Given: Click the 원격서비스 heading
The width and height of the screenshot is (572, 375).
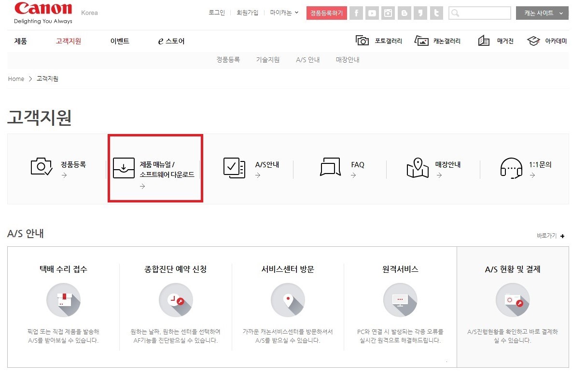Looking at the screenshot, I should [x=400, y=269].
